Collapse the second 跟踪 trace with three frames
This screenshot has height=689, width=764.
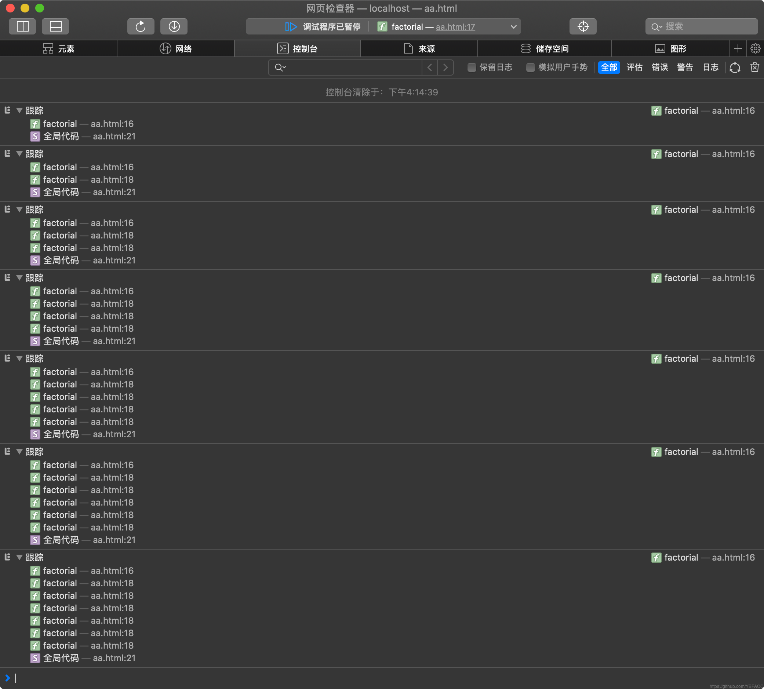(x=19, y=154)
